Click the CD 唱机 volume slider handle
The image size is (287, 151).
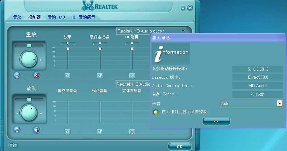tap(132, 48)
